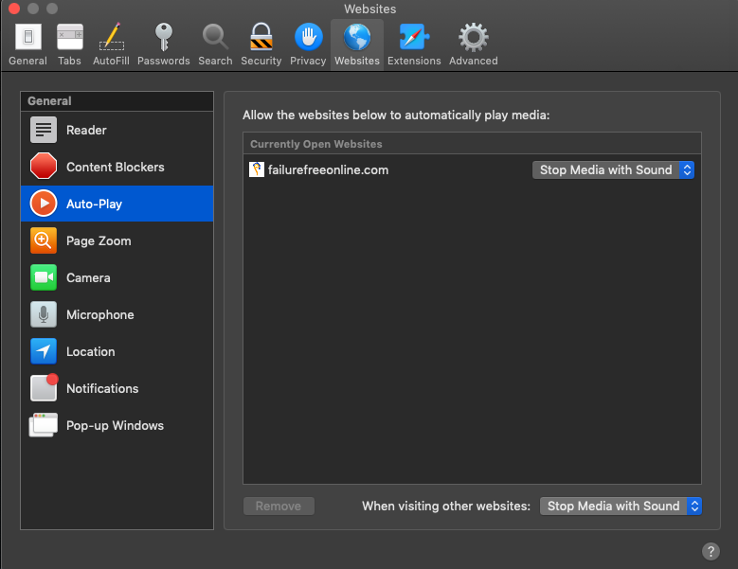Click the Remove button

click(x=279, y=506)
